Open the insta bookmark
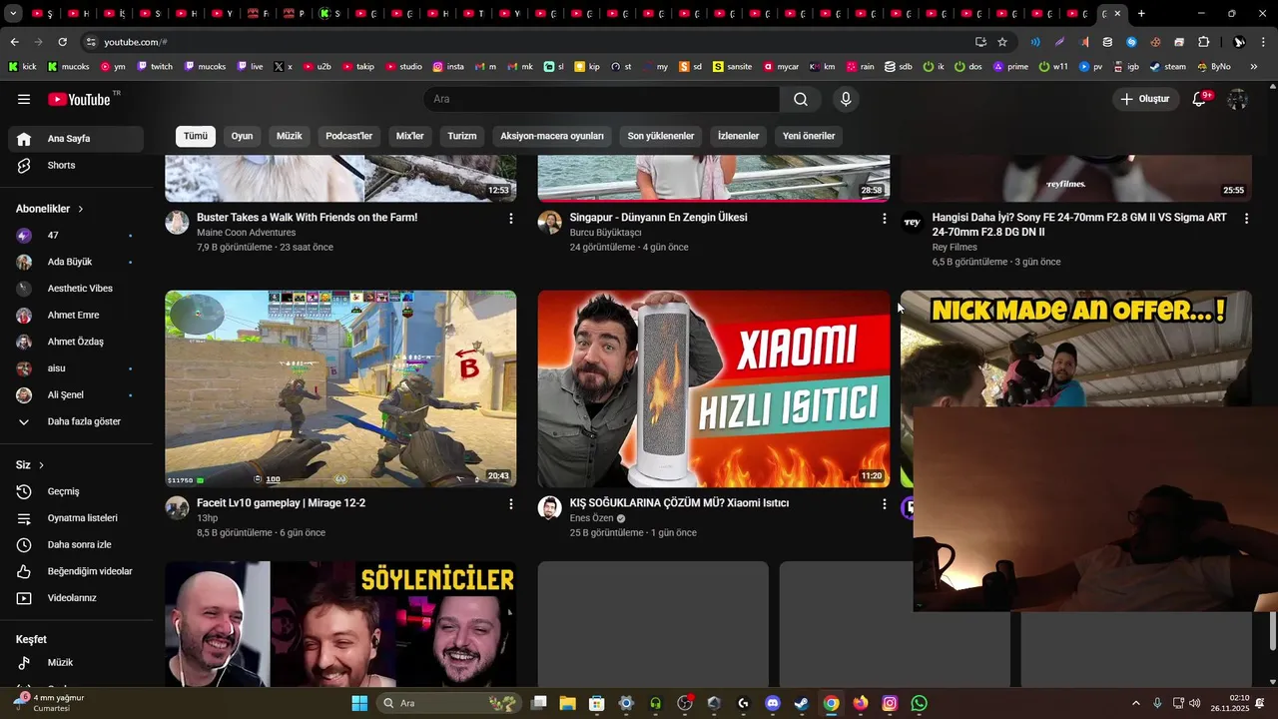 click(x=448, y=67)
